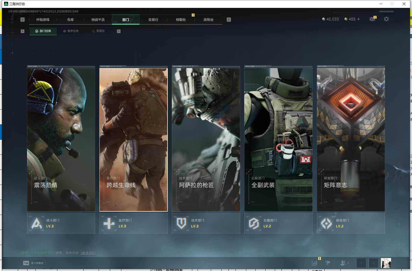Screen dimensions: 412x271
Task: Click the silver currency icon beside 40,033
Action: (324, 19)
